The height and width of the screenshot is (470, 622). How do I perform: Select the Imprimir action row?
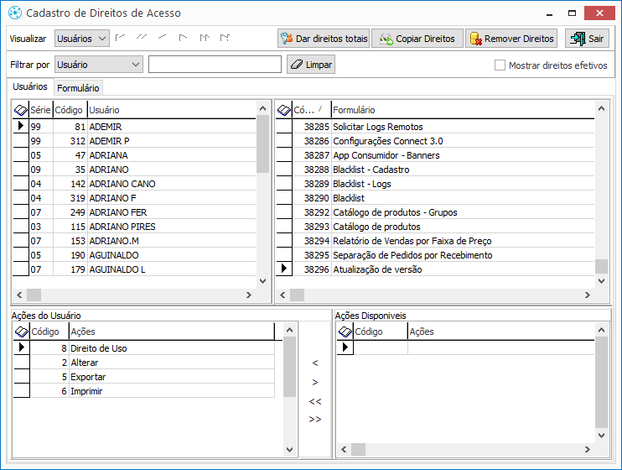pyautogui.click(x=144, y=391)
